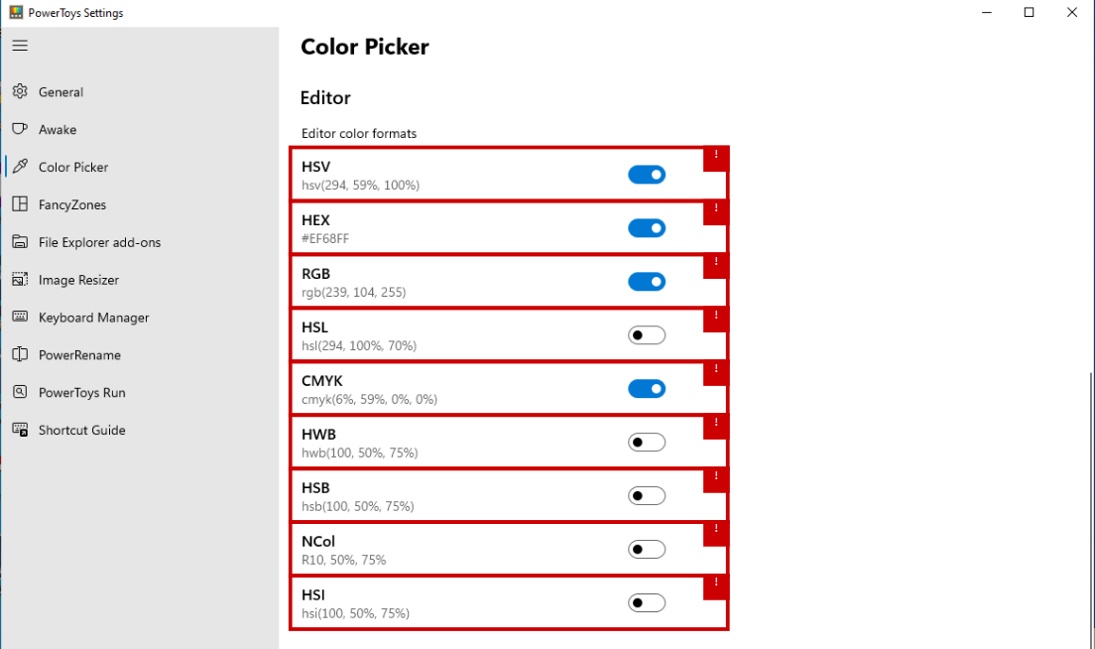Viewport: 1095px width, 649px height.
Task: Disable the HSV color format
Action: pyautogui.click(x=647, y=174)
